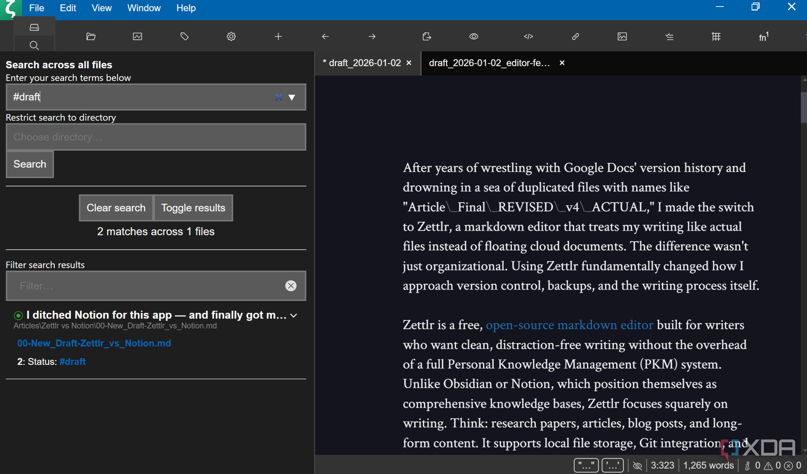Toggle readability mode eye icon
Image resolution: width=807 pixels, height=474 pixels.
(474, 36)
